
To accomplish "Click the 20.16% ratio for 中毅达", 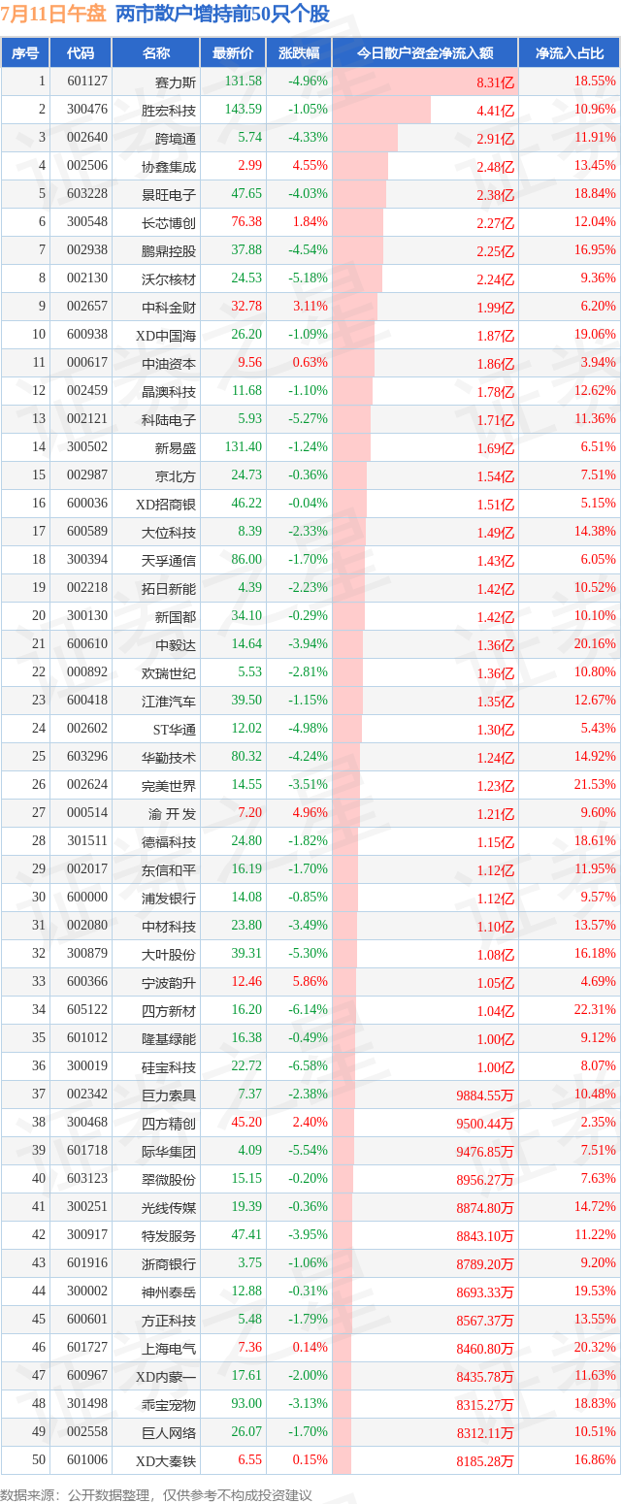I will pos(595,644).
